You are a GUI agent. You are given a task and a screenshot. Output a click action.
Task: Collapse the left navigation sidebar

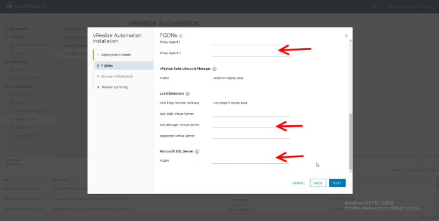click(x=50, y=17)
